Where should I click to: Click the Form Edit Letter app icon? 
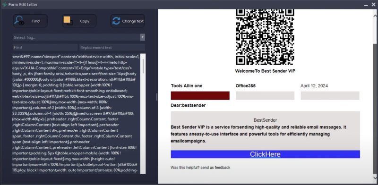4,5
